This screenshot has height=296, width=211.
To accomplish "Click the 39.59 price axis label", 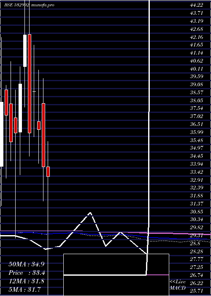I will [197, 77].
